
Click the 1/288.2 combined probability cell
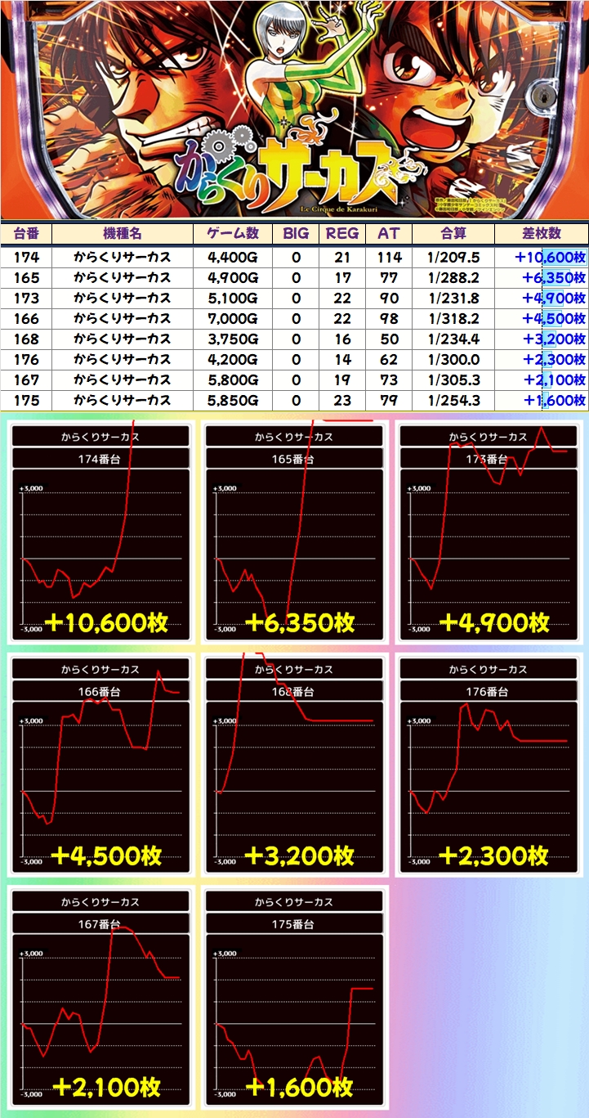[453, 277]
